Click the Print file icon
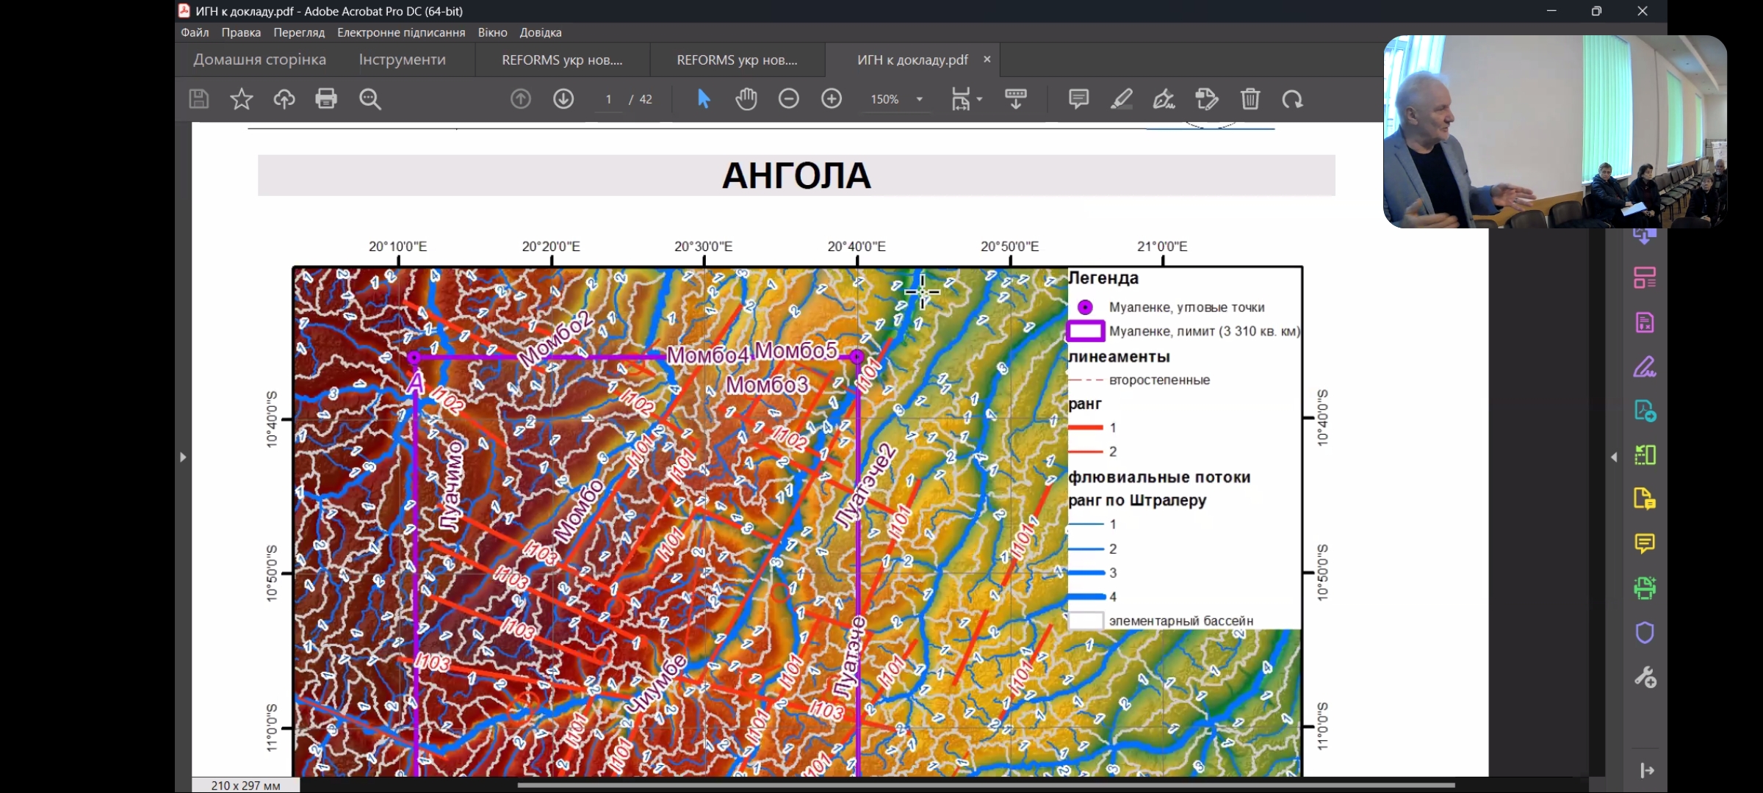Viewport: 1763px width, 793px height. click(x=326, y=98)
